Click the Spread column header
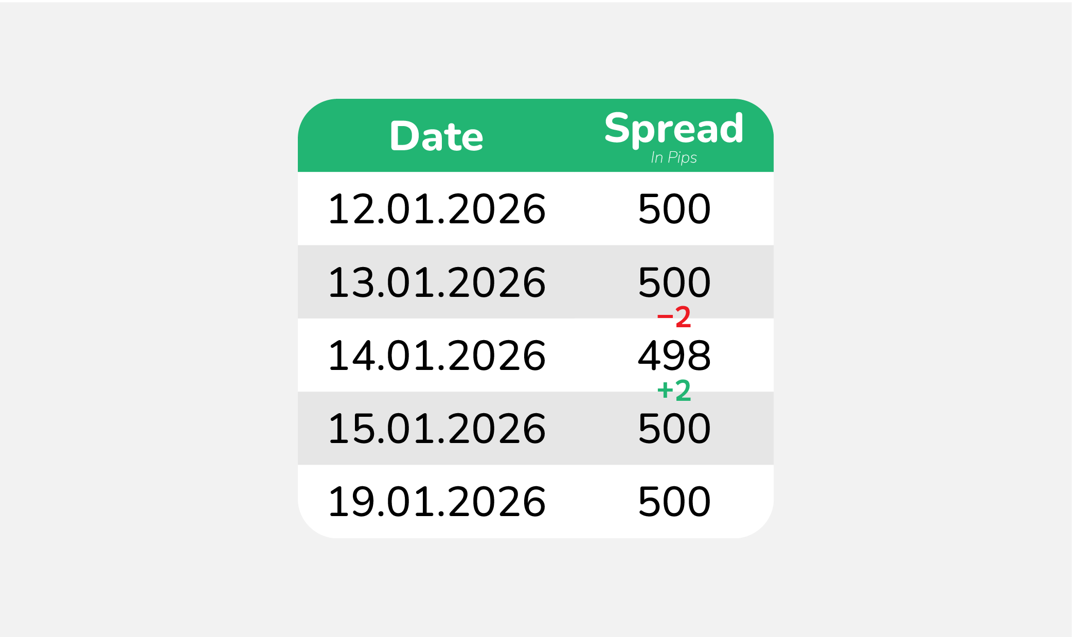 (674, 129)
